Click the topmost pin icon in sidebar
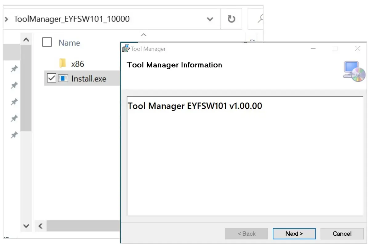 14,69
